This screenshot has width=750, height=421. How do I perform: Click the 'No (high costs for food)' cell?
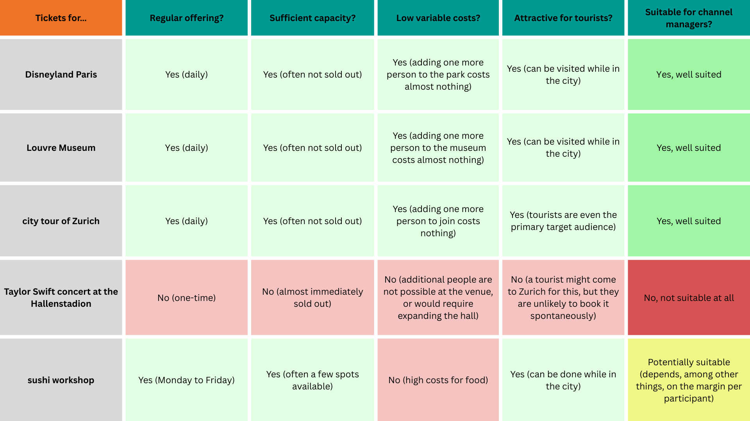click(x=438, y=380)
